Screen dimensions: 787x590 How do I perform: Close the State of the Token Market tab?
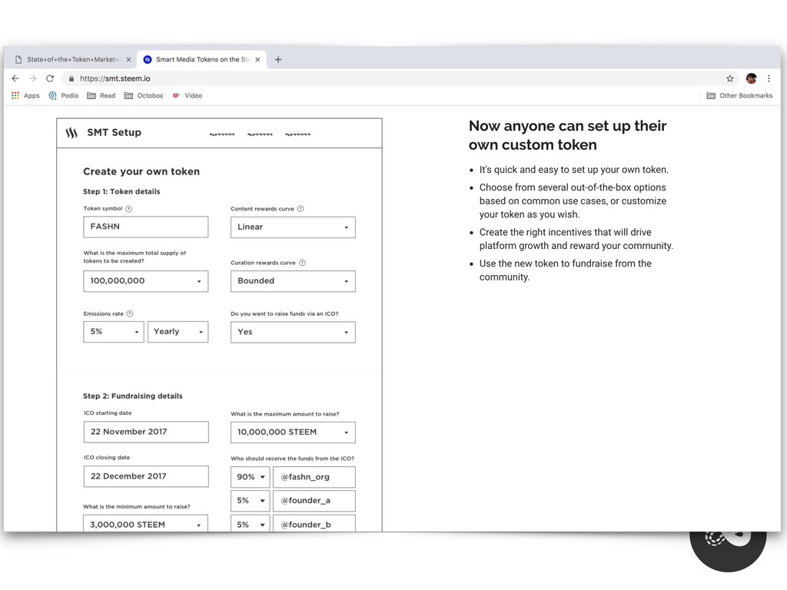[128, 59]
